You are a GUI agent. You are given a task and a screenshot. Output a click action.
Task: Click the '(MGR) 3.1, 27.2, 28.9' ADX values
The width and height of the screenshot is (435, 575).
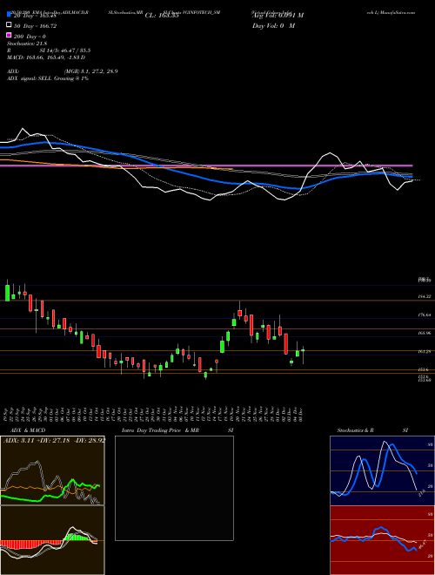point(90,71)
